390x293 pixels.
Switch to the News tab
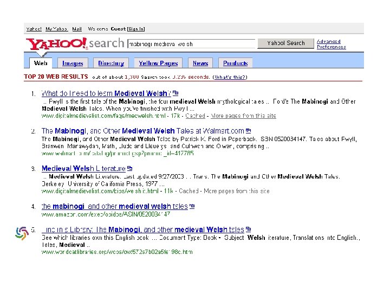200,63
